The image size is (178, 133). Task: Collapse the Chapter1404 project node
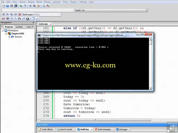point(6,34)
